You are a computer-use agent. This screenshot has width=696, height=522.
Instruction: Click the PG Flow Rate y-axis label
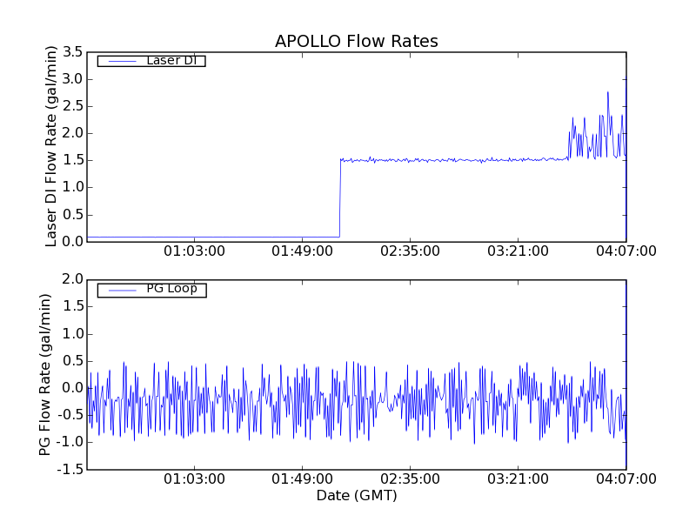(45, 374)
